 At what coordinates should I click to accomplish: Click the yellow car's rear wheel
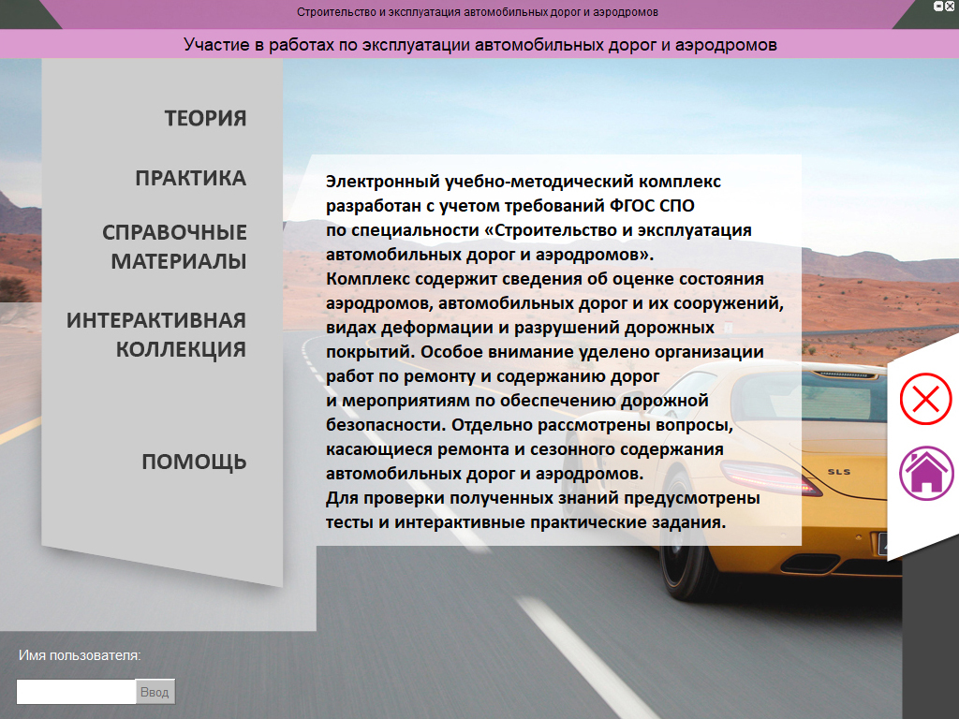tap(679, 560)
